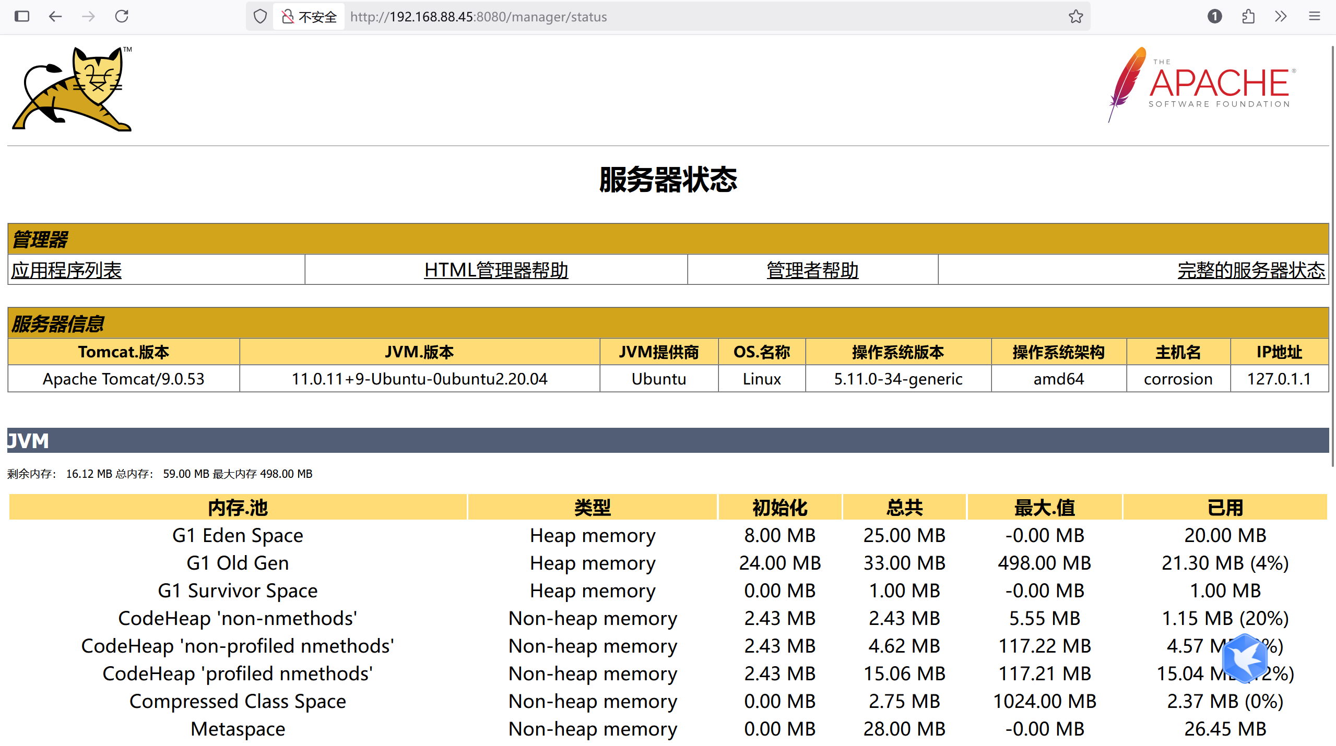Select the 11.0.11+9-Ubuntu-0ubuntu2.20.04 cell

pyautogui.click(x=419, y=378)
